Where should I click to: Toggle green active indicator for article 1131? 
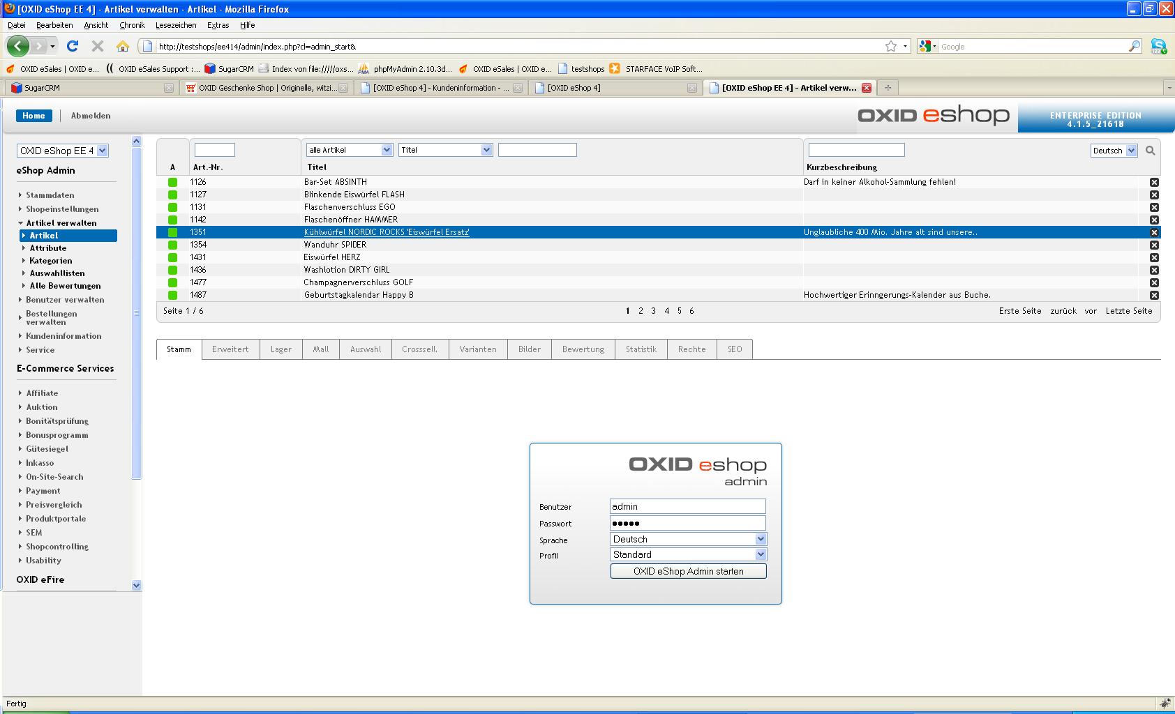point(172,207)
